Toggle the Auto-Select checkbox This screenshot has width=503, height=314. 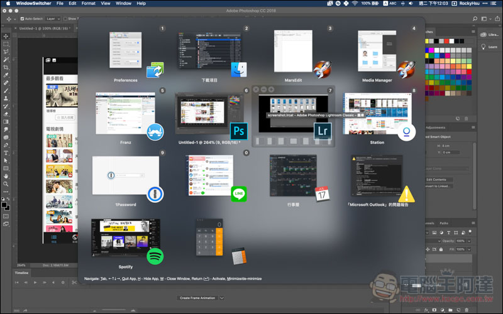pyautogui.click(x=22, y=19)
